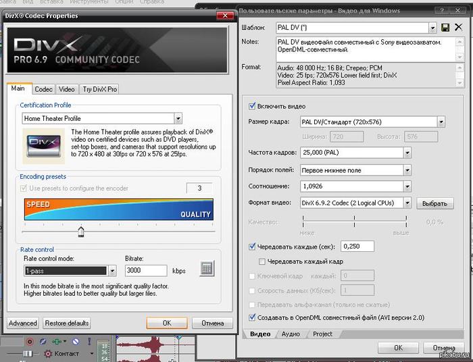The image size is (473, 362).
Task: Toggle the Скорость данных (Кб/сек) checkbox
Action: pyautogui.click(x=252, y=290)
